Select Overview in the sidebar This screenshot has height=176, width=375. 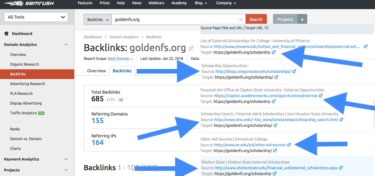pyautogui.click(x=18, y=55)
